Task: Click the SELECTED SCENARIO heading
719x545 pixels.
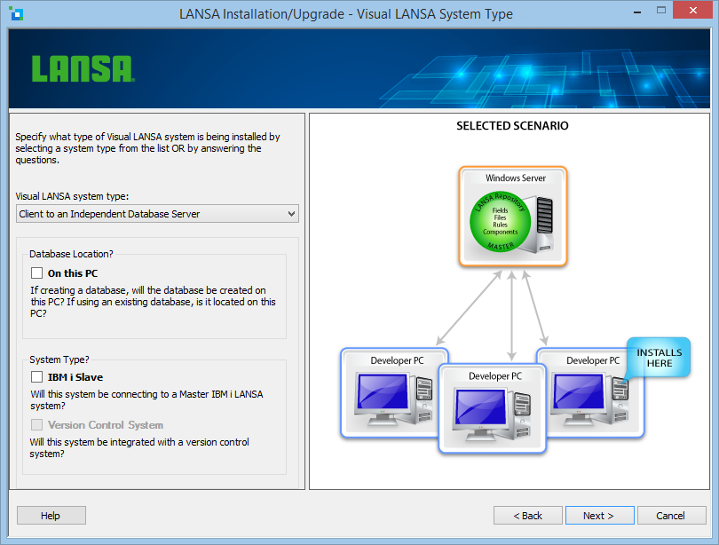Action: [x=512, y=125]
